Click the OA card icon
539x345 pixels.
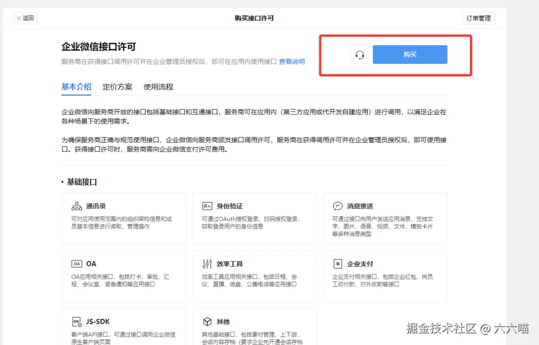point(77,264)
